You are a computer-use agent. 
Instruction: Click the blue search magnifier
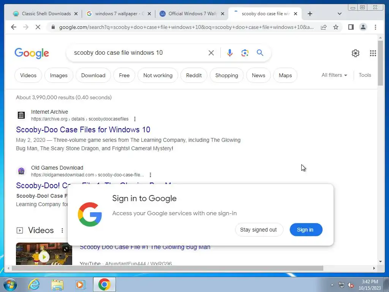[260, 52]
